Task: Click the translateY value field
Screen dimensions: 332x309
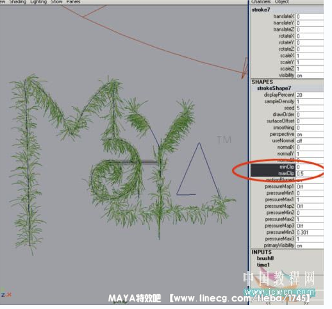Action: point(310,23)
